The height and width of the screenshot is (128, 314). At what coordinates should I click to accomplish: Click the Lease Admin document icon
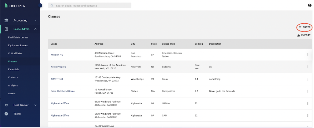(x=6, y=29)
